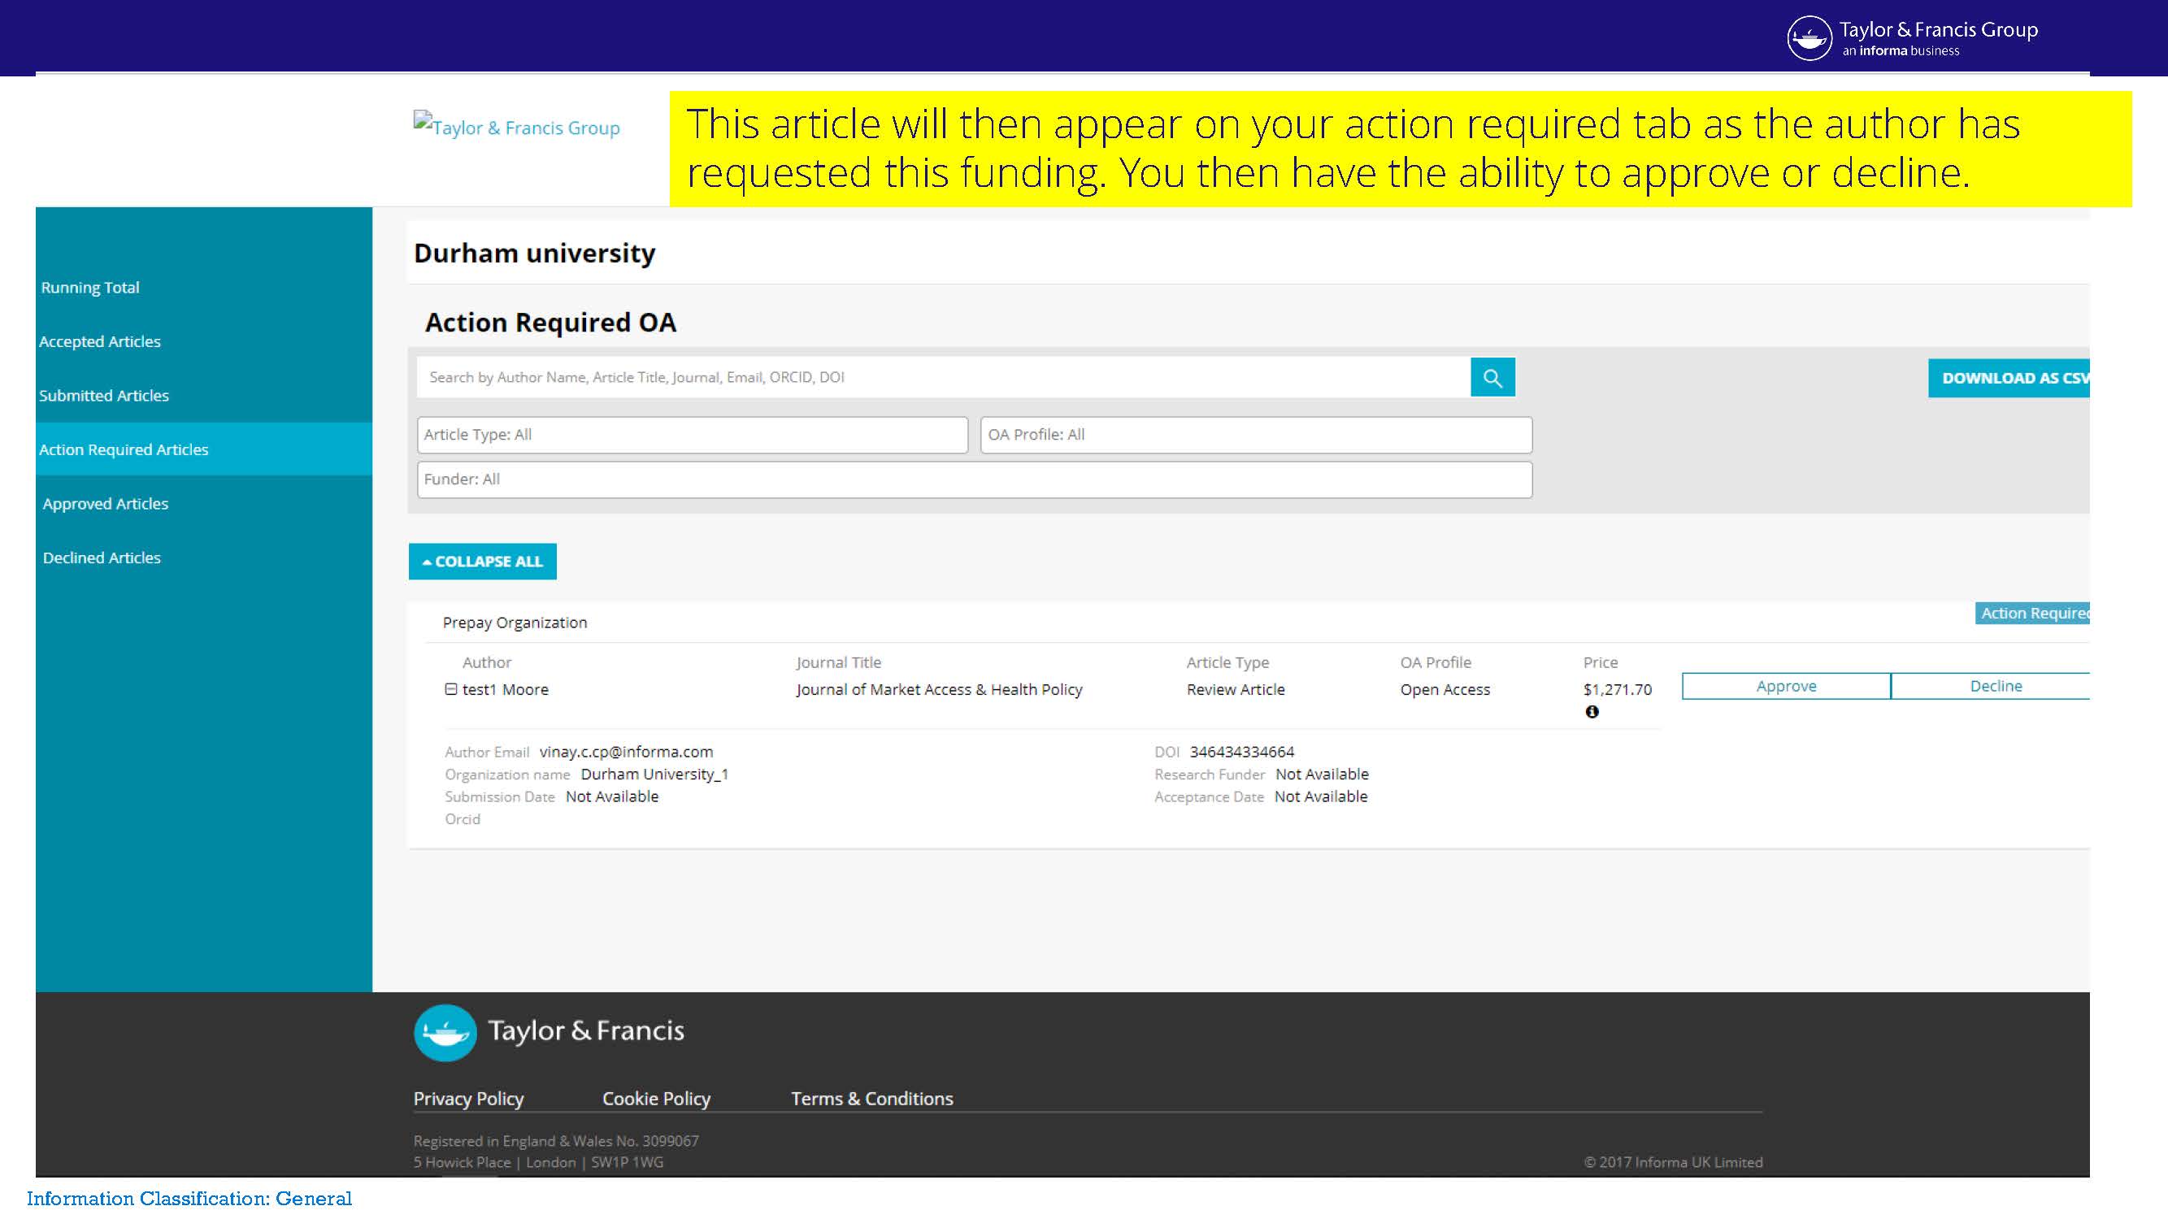Decline the test1 Moore article

point(1992,687)
